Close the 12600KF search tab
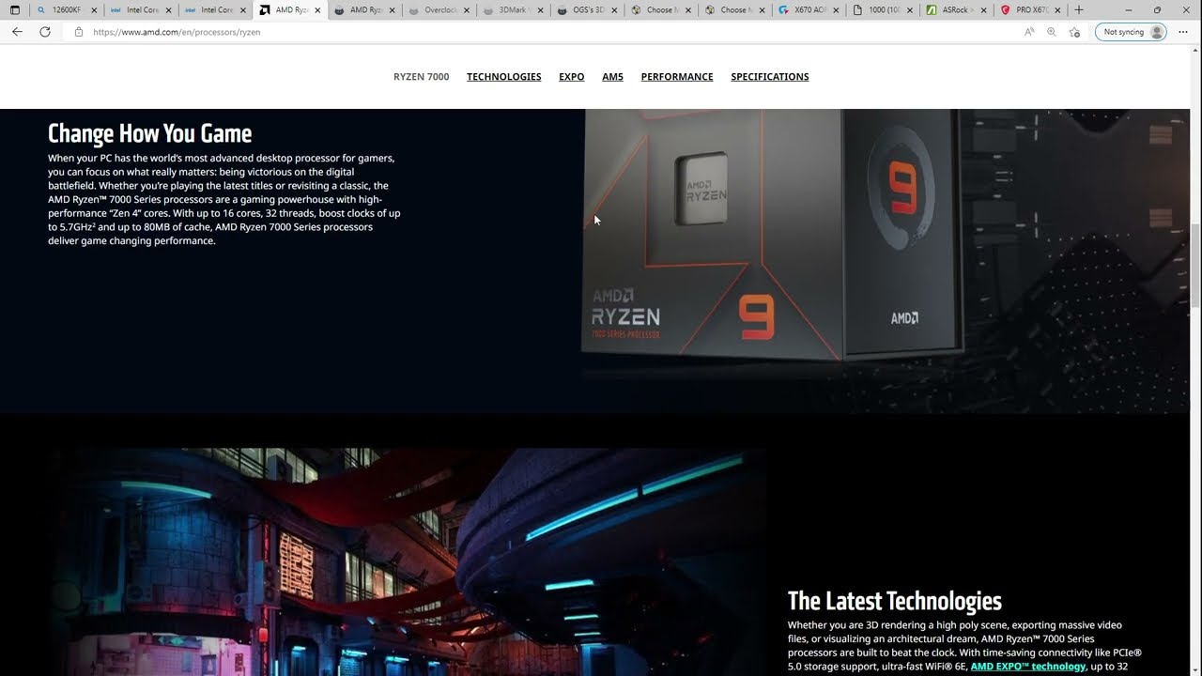The width and height of the screenshot is (1202, 676). click(94, 10)
